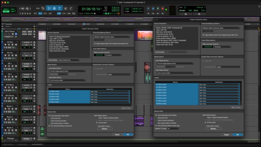Viewport: 261px width, 147px height.
Task: Switch to the MIDI Editor tab
Action: tap(8, 144)
